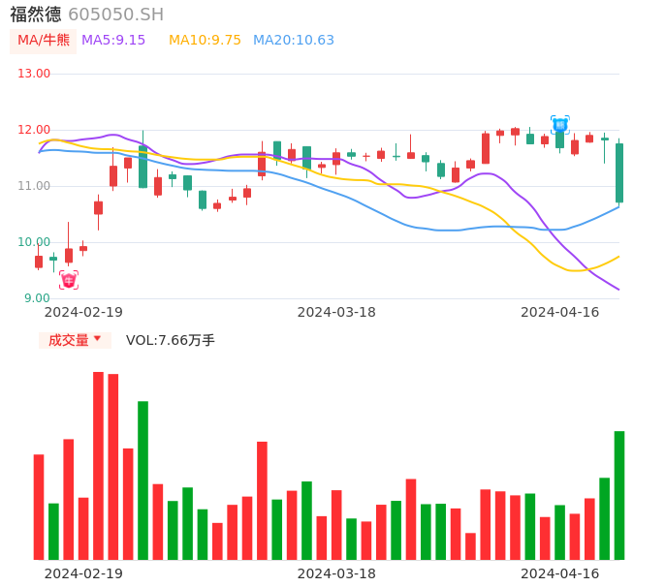The height and width of the screenshot is (587, 665).
Task: Click the 2024-03-18 date under price chart
Action: click(335, 312)
